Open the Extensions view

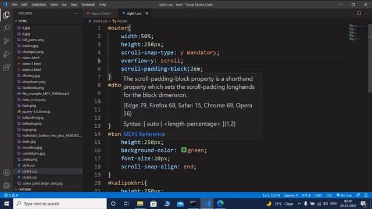(6, 67)
